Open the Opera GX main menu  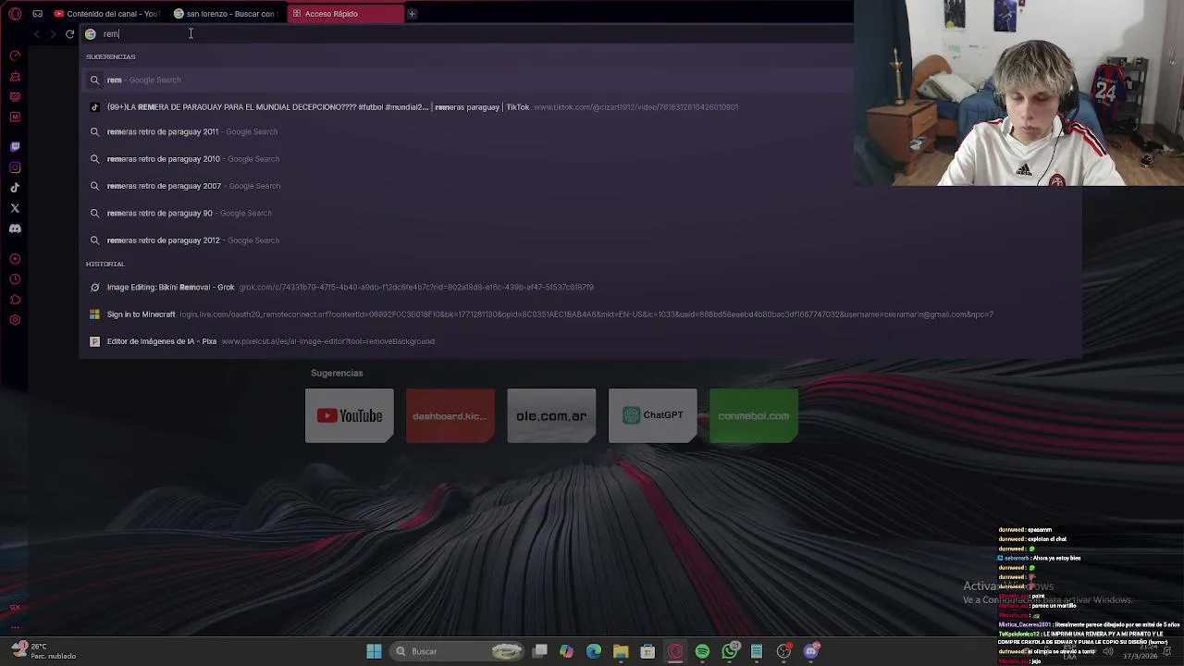click(x=15, y=14)
